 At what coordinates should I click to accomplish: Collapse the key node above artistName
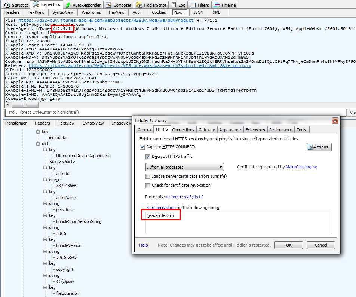tap(45, 192)
